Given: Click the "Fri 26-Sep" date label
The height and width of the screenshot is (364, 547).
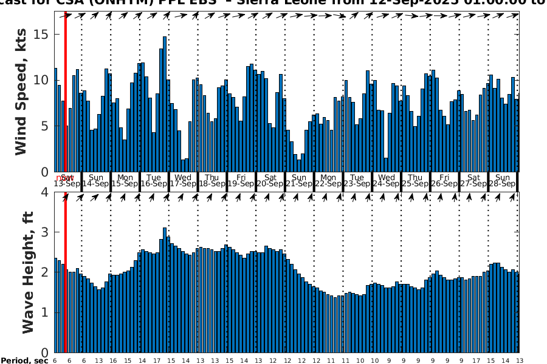Looking at the screenshot, I should click(444, 180).
